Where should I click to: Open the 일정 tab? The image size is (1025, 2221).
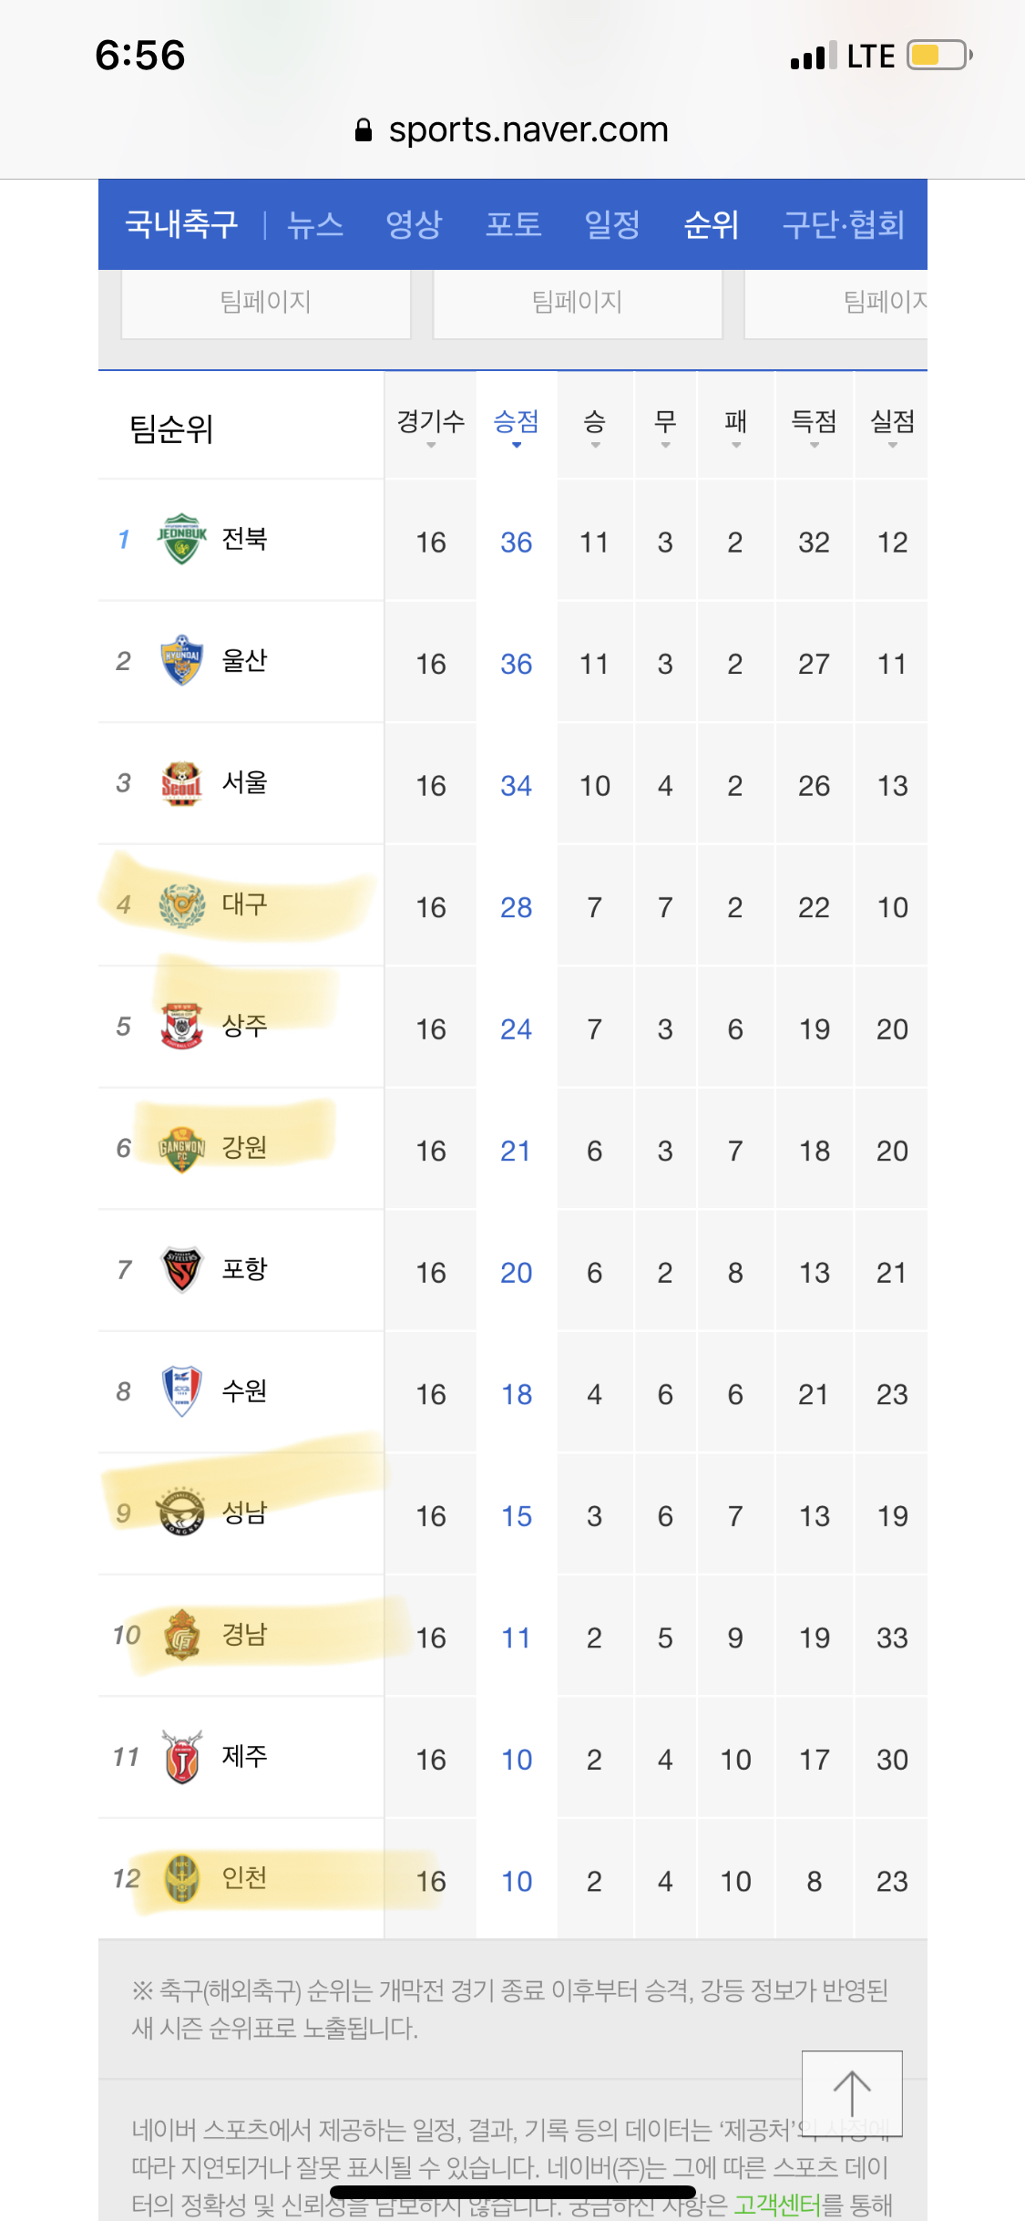[x=611, y=224]
